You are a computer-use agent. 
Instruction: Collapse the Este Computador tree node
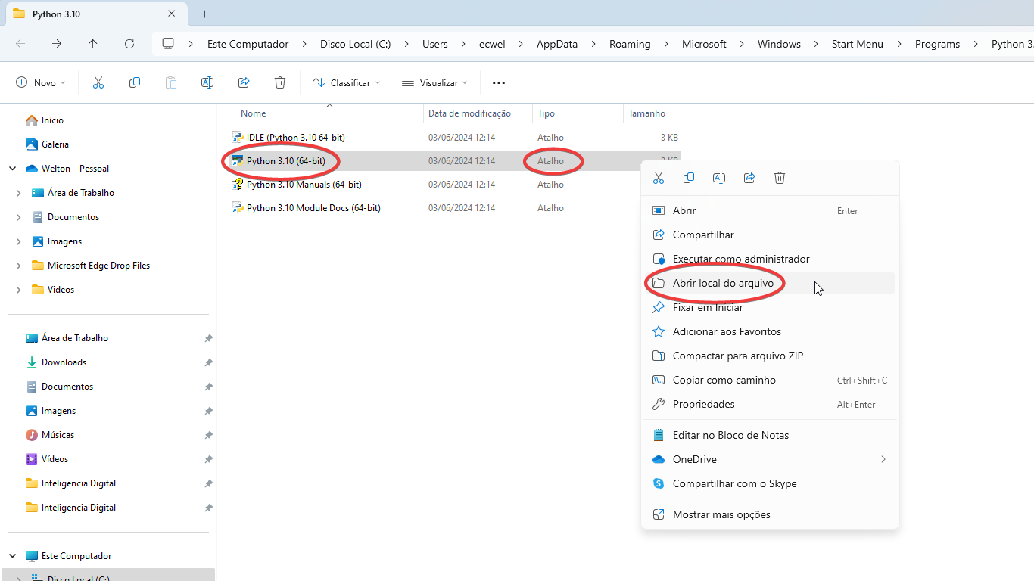[x=13, y=556]
